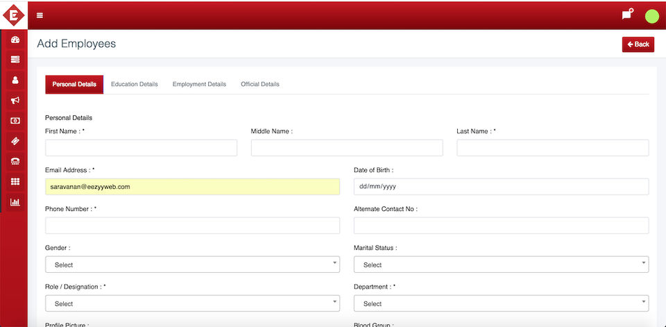
Task: Switch to the Employment Details tab
Action: click(199, 84)
